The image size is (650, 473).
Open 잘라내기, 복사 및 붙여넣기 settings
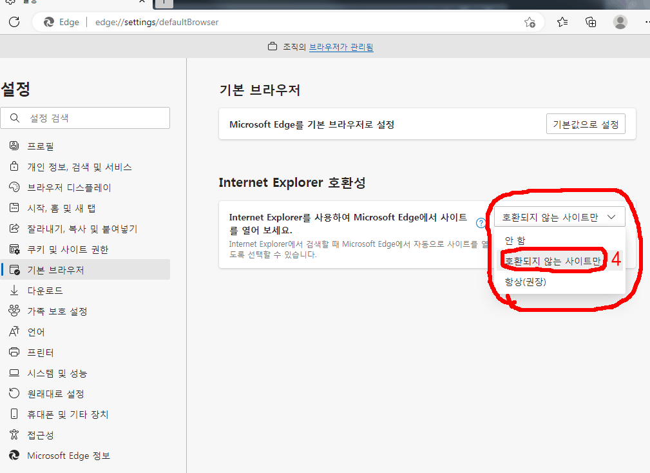pyautogui.click(x=85, y=228)
